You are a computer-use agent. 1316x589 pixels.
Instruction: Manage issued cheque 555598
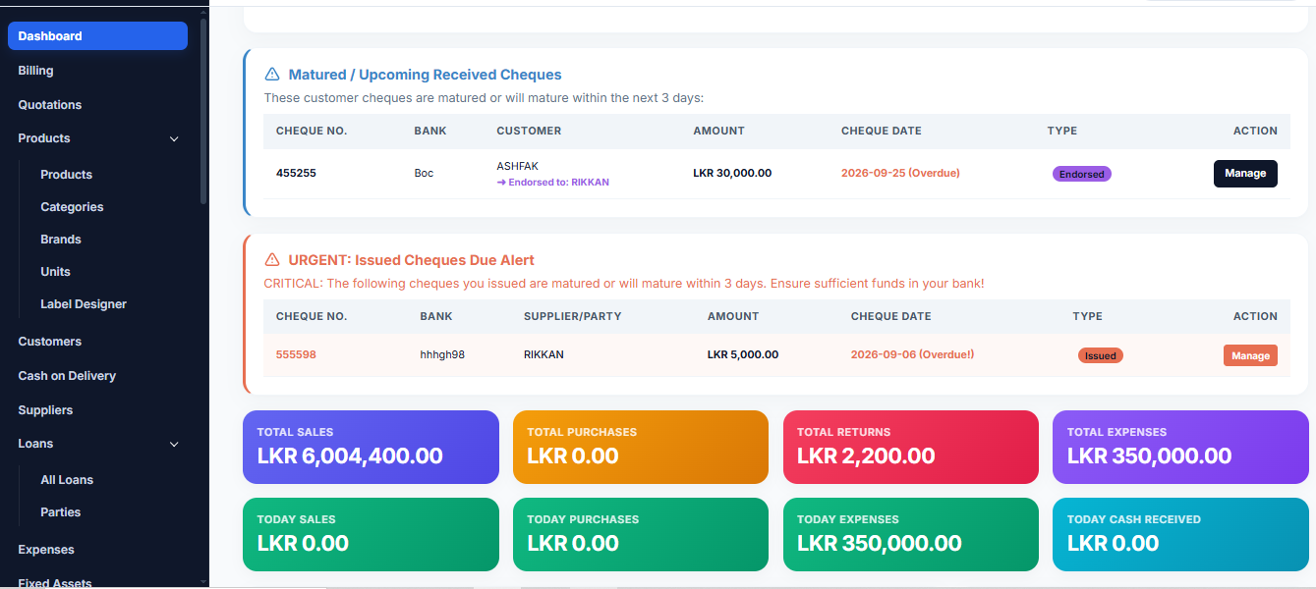1250,355
